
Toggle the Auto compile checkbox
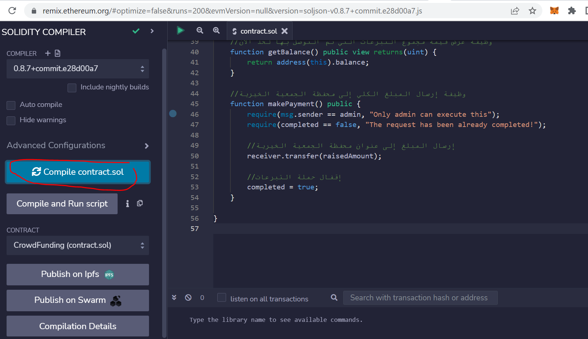point(11,105)
